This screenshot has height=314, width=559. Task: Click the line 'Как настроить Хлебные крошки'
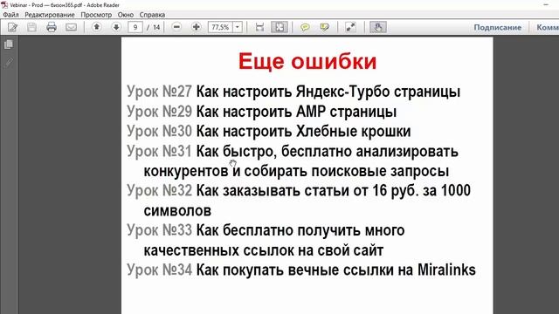pos(303,132)
